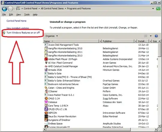162x132 pixels.
Task: Click the AI War Fleet Command icon
Action: coord(46,63)
